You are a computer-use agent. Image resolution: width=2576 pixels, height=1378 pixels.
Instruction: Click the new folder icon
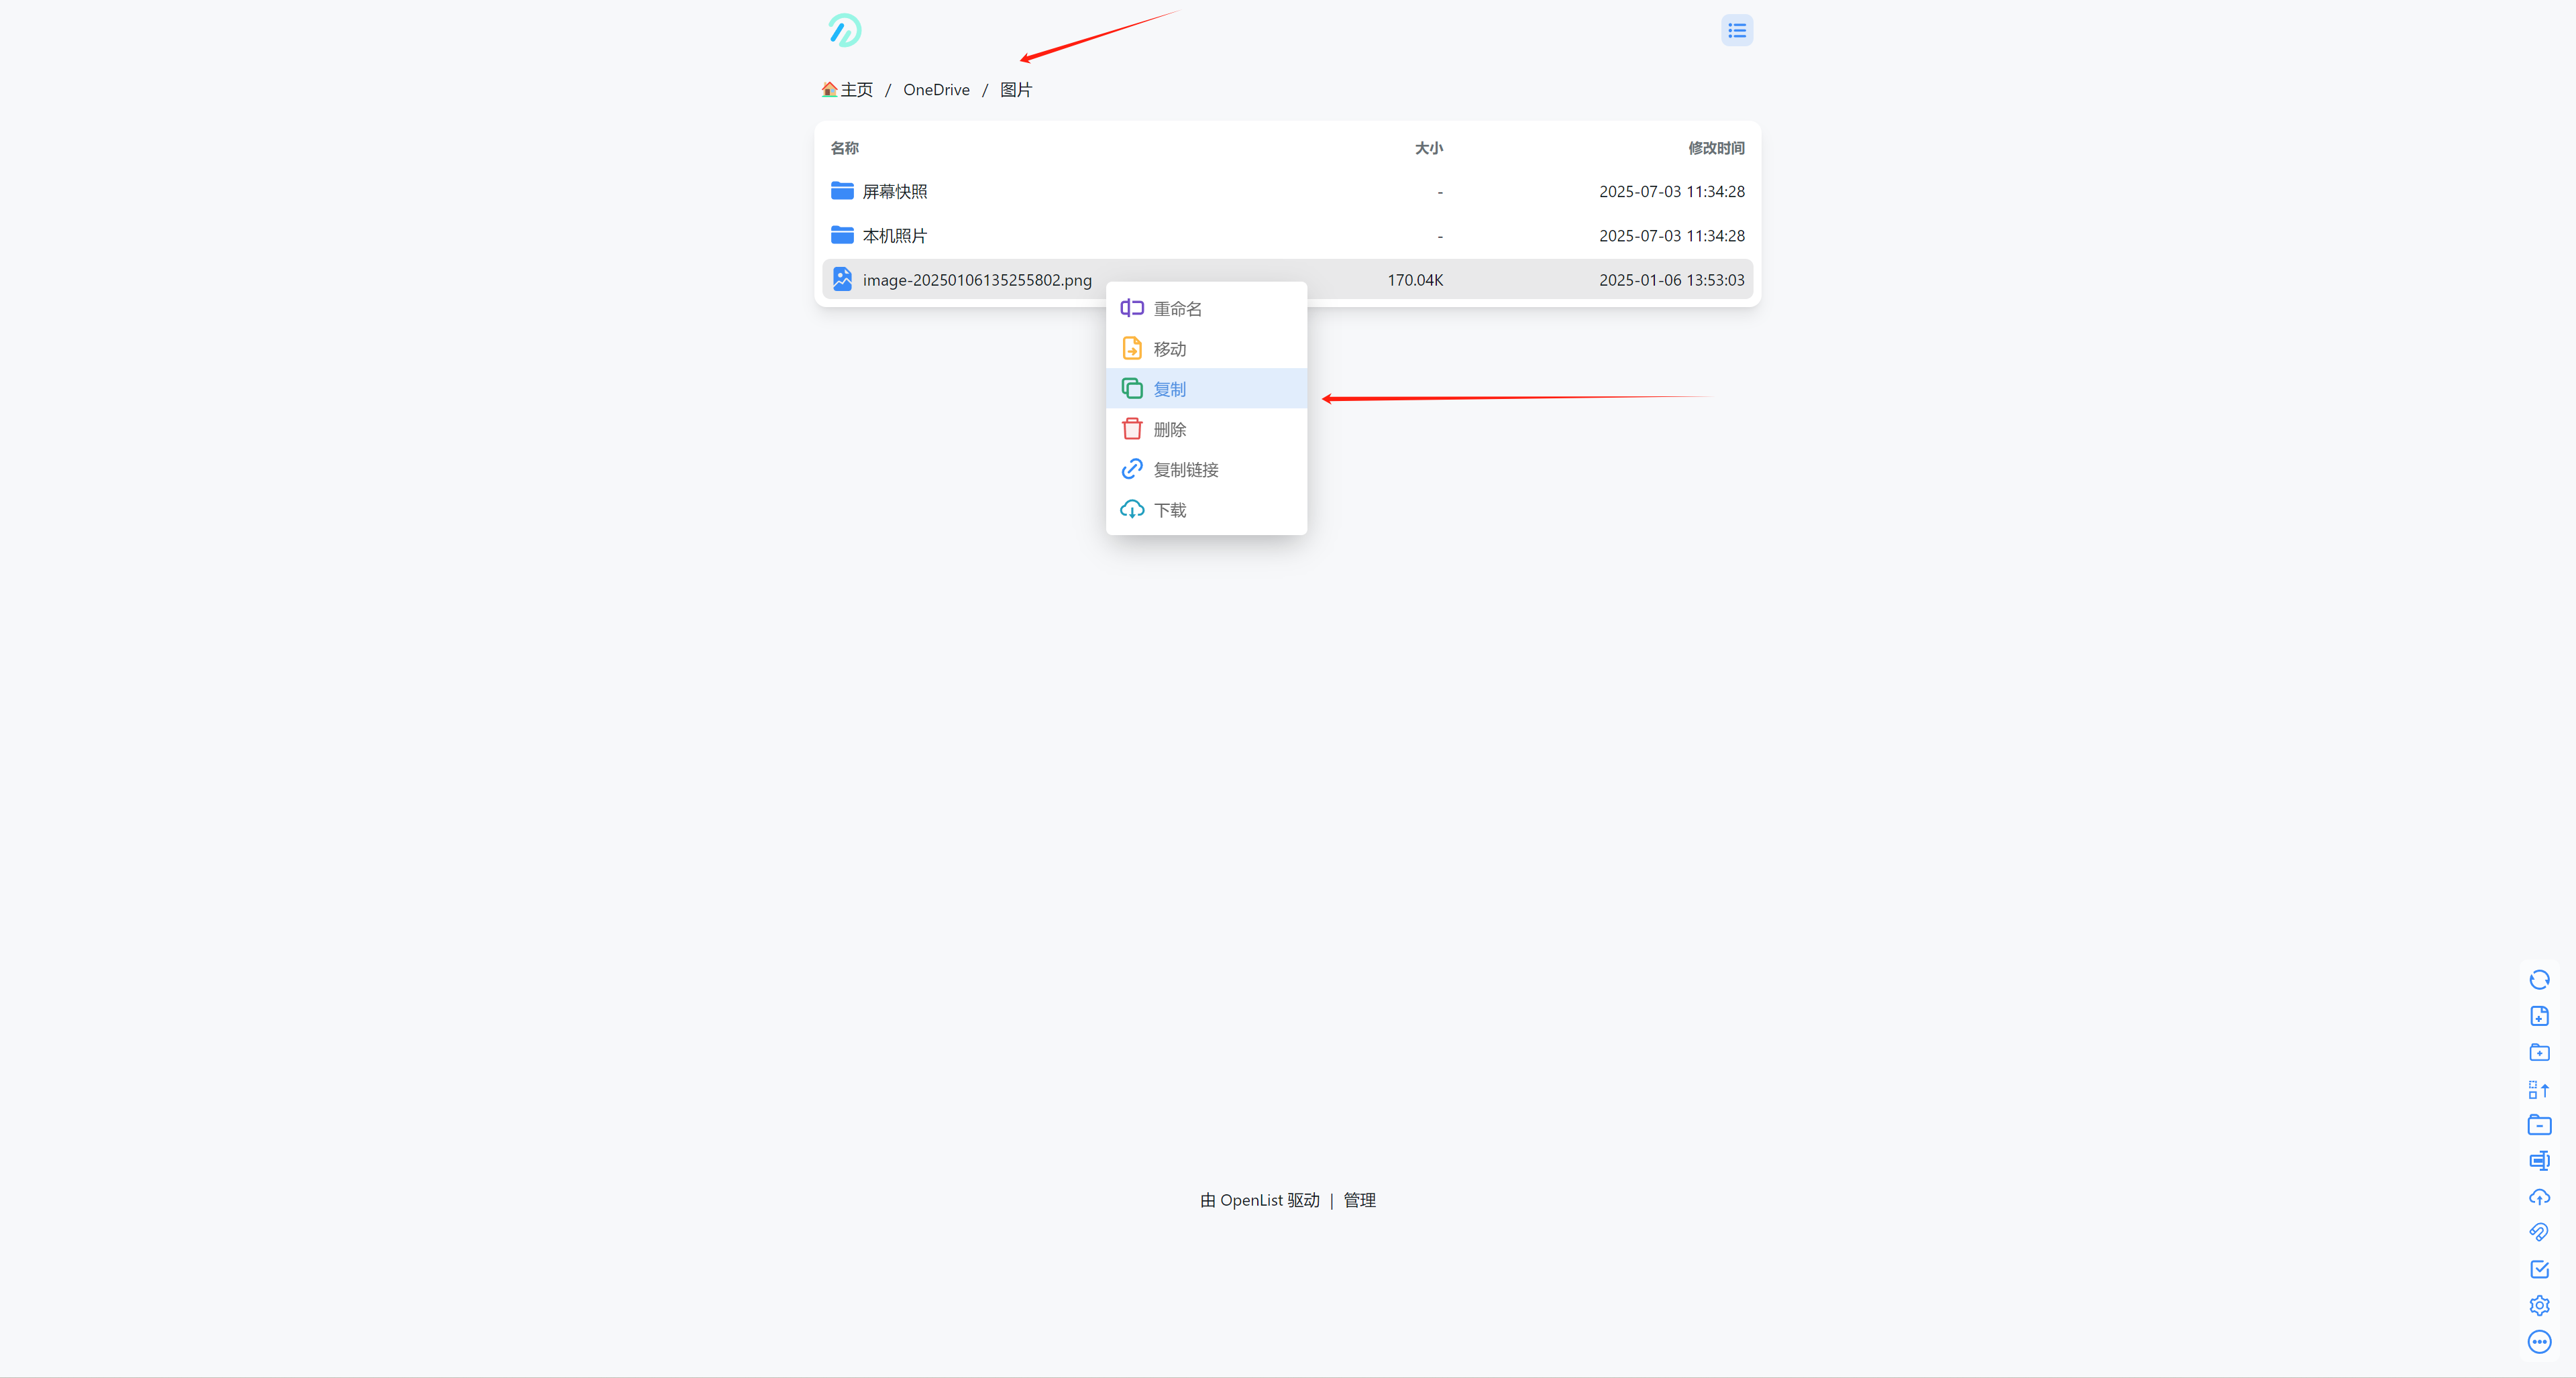[x=2538, y=1052]
